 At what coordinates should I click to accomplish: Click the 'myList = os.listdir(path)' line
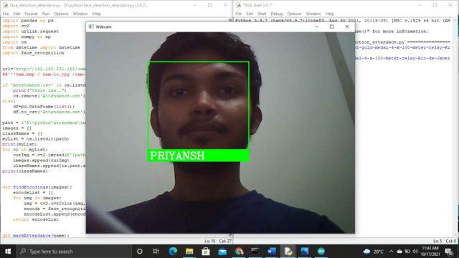coord(35,138)
